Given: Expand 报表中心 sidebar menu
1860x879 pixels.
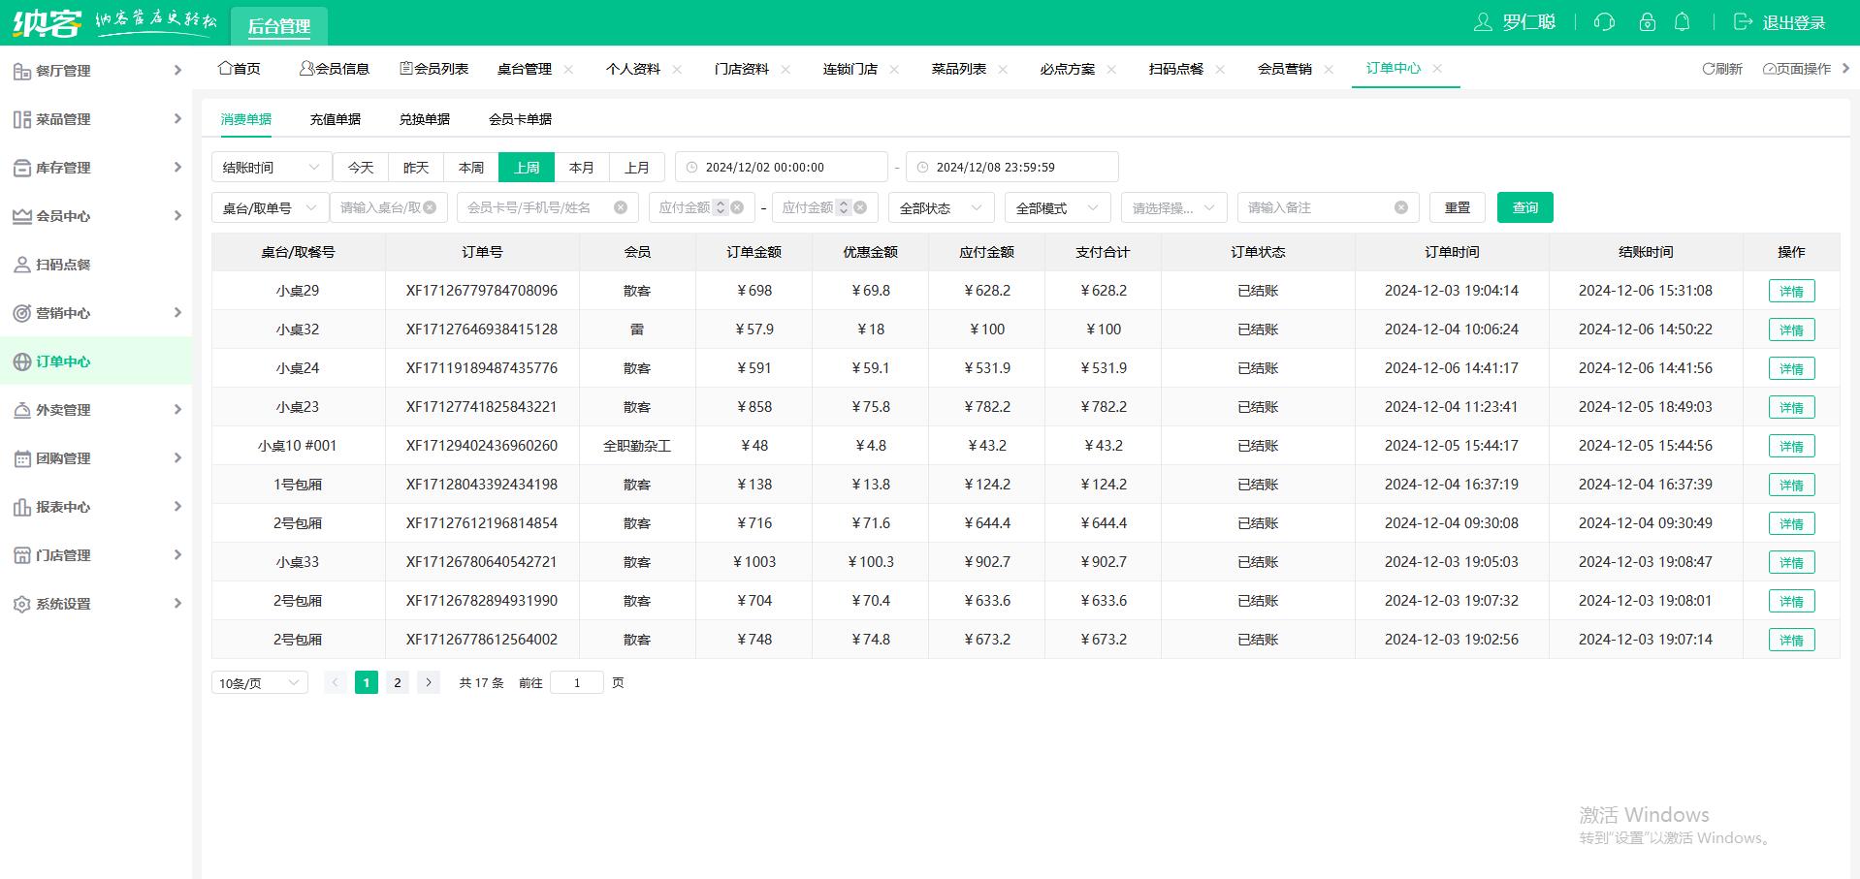Looking at the screenshot, I should click(x=96, y=507).
